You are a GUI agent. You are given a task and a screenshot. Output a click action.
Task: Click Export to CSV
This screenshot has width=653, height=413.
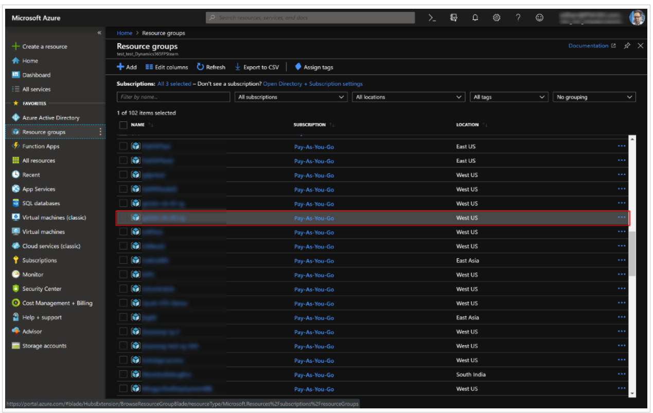257,67
